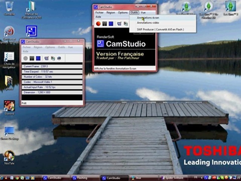Click the green cube icon in front CamStudio toolbar
The height and width of the screenshot is (181, 241).
click(126, 24)
